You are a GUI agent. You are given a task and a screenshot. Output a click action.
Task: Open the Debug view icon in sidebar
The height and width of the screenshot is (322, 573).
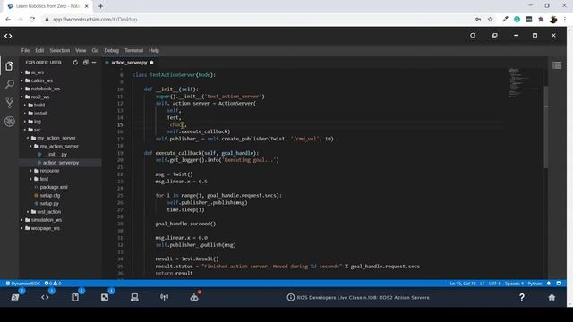[x=10, y=122]
